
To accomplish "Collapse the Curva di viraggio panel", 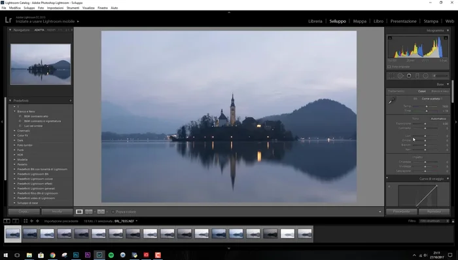I will tap(448, 179).
